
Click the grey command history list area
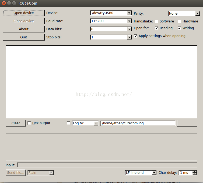pos(101,147)
